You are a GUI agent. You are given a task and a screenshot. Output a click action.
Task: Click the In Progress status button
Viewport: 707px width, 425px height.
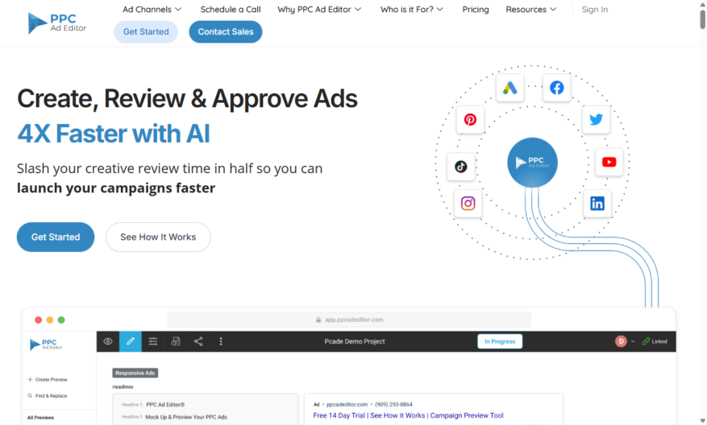(500, 341)
